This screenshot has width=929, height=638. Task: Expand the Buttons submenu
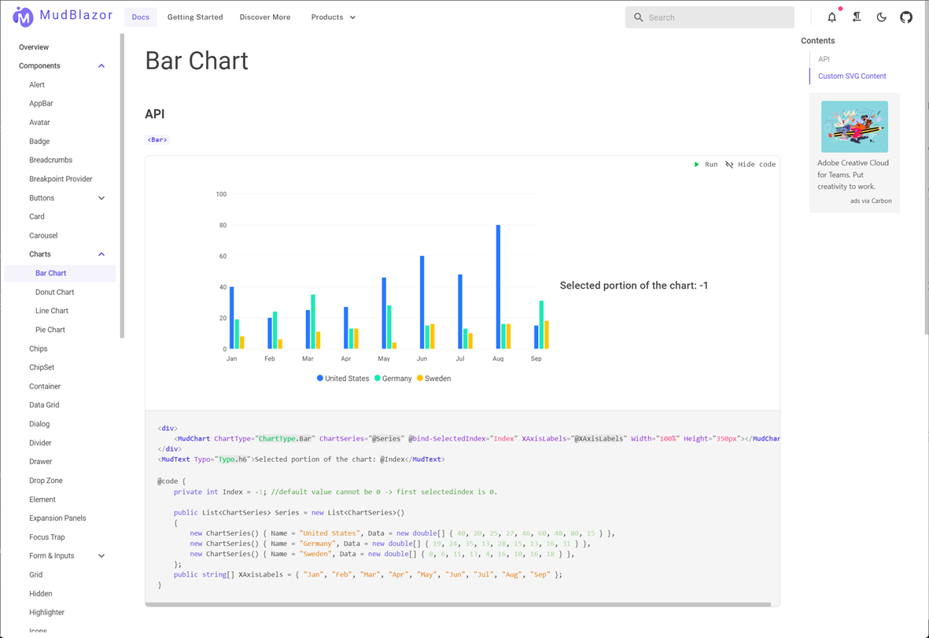[x=101, y=198]
